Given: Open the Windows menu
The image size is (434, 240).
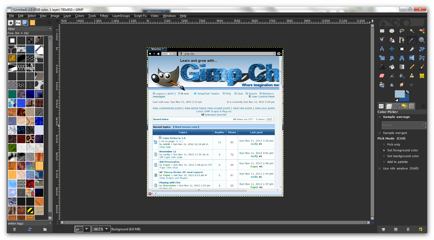Looking at the screenshot, I should (x=169, y=16).
